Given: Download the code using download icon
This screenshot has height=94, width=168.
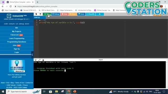Looking at the screenshot, I should 100,14.
